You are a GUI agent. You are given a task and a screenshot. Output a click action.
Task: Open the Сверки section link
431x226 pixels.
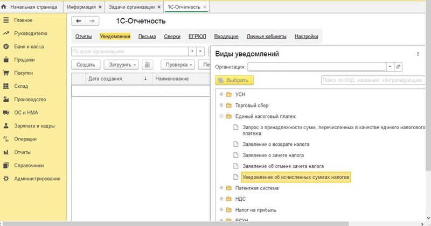pyautogui.click(x=172, y=36)
